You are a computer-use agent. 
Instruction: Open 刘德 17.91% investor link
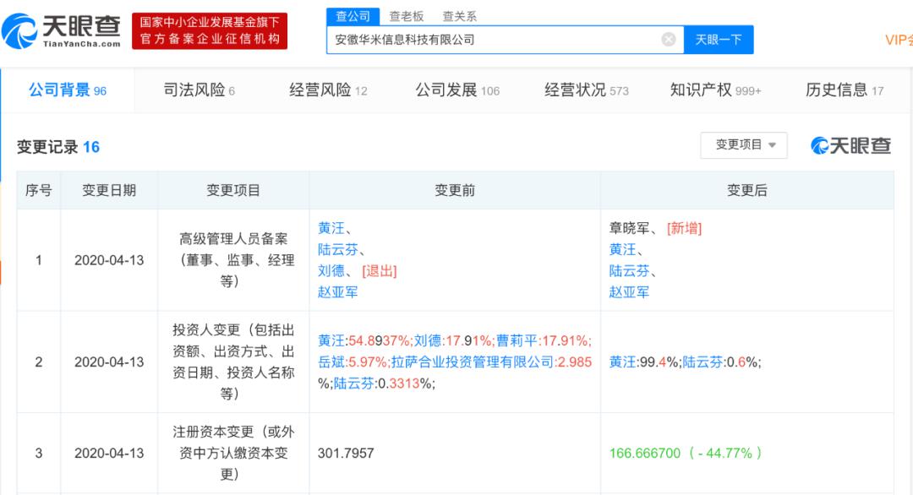tap(428, 341)
